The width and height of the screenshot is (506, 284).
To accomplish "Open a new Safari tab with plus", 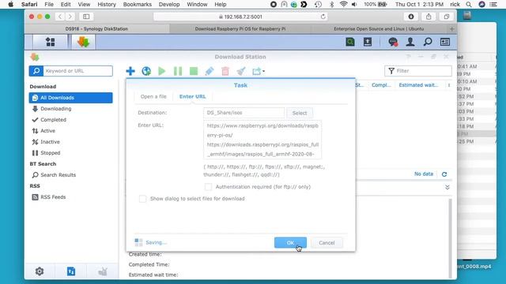I will 451,28.
